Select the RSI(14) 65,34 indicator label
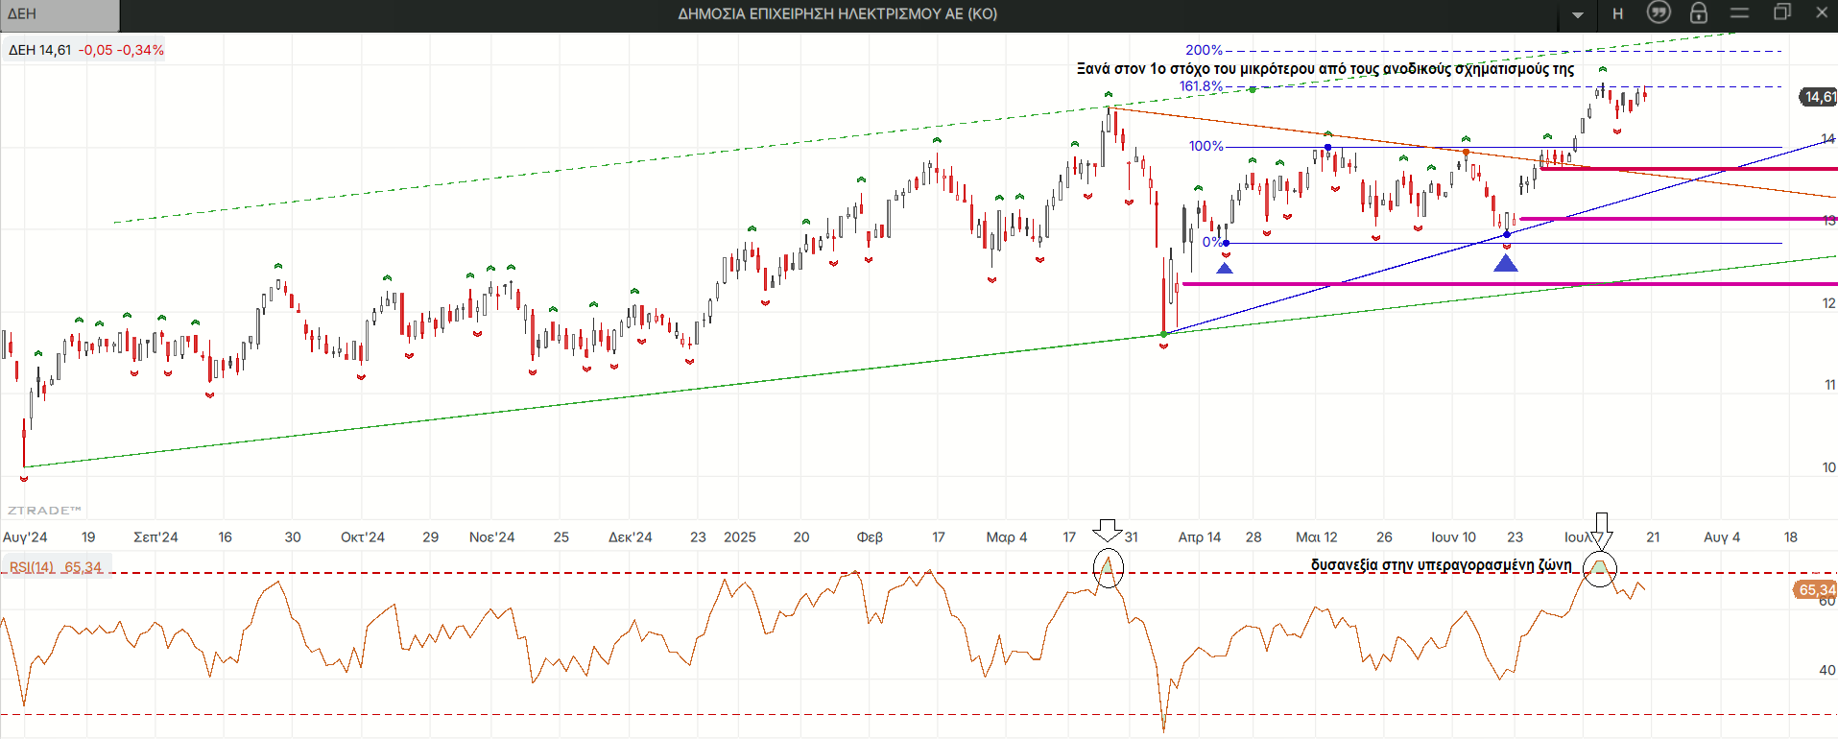This screenshot has width=1838, height=739. [56, 567]
